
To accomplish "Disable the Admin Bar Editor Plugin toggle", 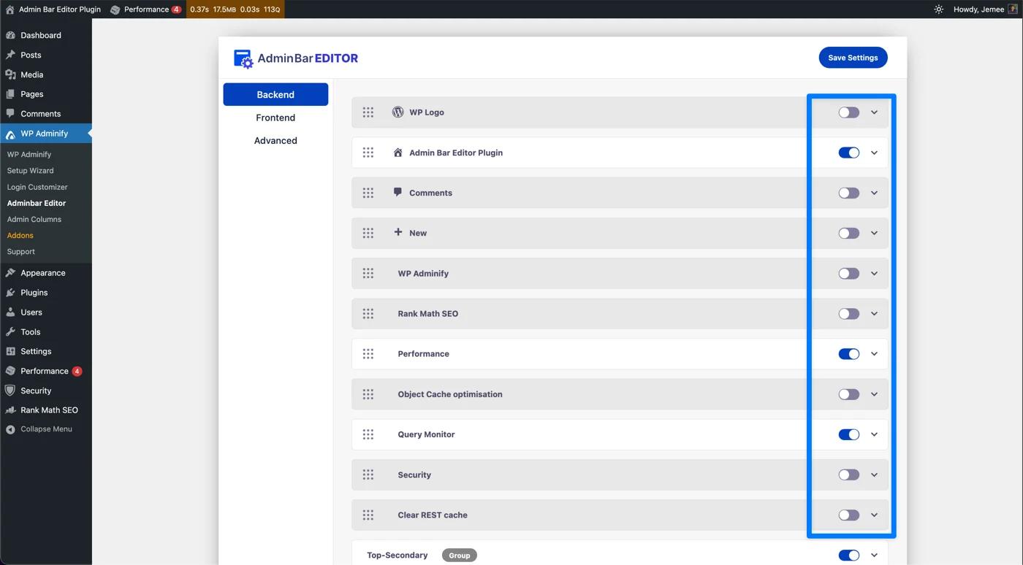I will 848,152.
